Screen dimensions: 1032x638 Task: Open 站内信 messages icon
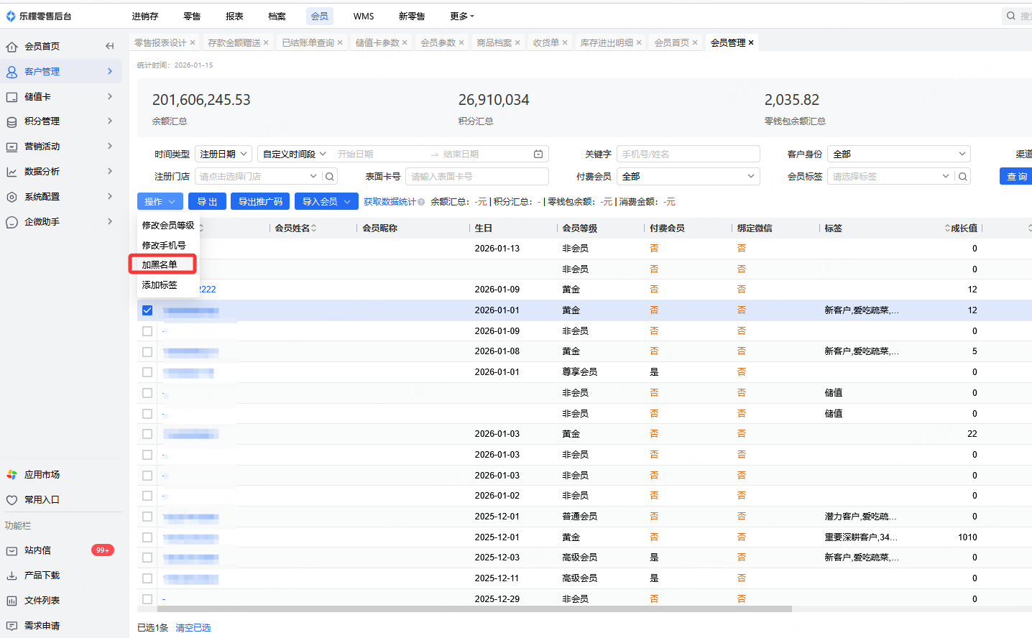[x=11, y=550]
